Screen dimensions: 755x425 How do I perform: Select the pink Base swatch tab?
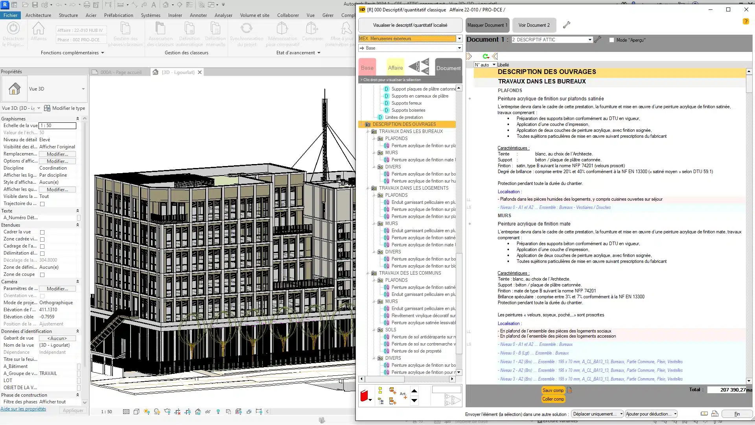coord(367,68)
